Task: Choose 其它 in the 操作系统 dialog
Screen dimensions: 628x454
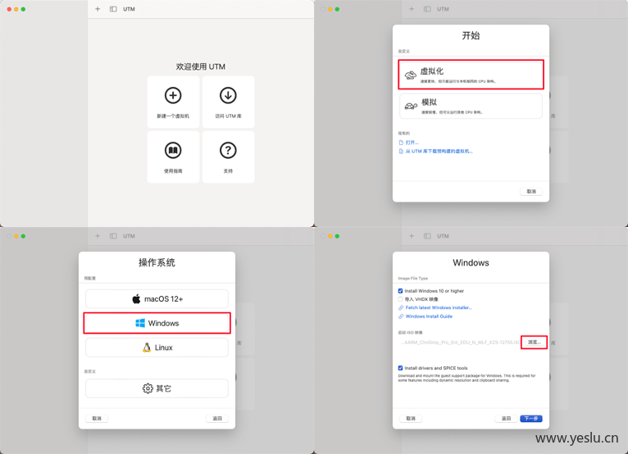Action: tap(157, 388)
